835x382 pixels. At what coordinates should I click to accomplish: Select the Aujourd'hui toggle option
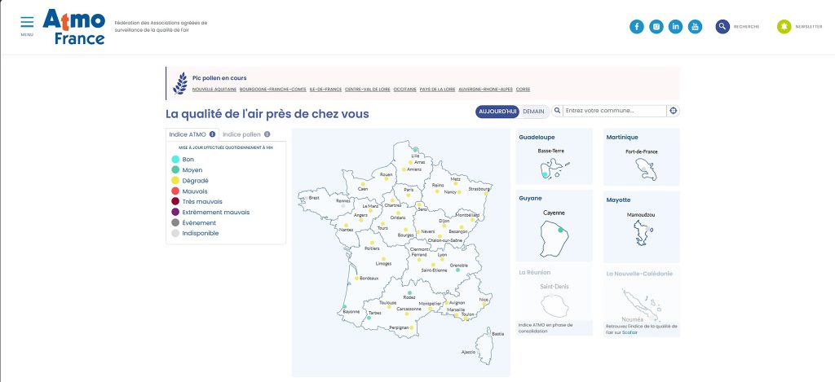497,111
